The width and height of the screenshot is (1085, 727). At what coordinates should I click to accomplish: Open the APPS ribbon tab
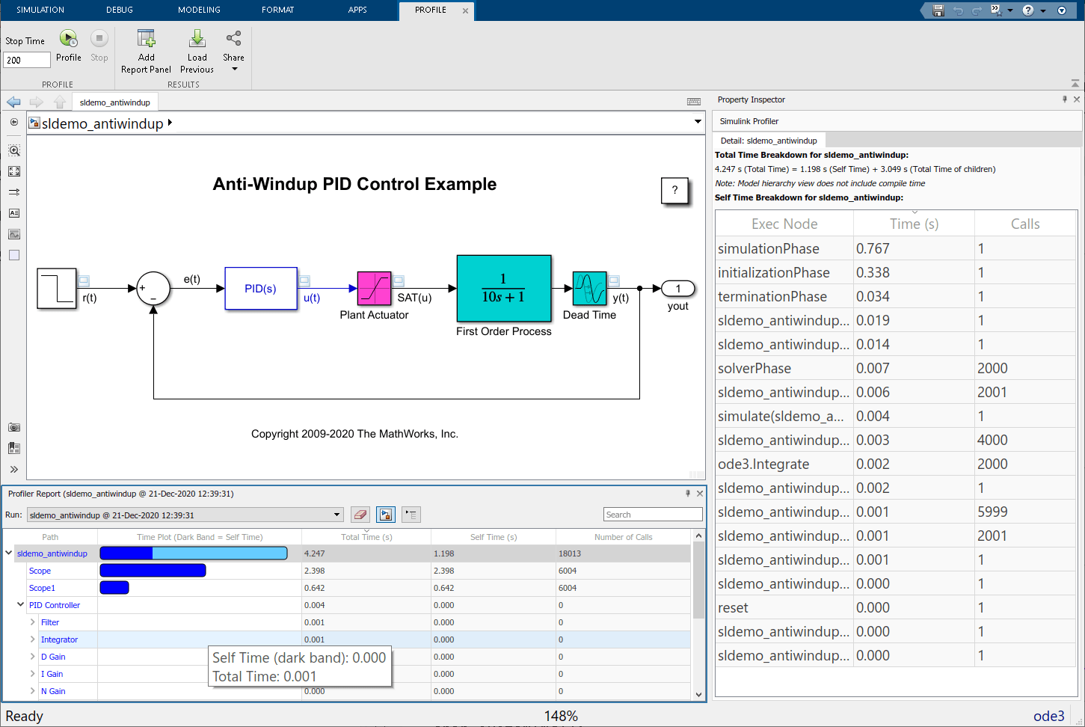click(x=357, y=10)
